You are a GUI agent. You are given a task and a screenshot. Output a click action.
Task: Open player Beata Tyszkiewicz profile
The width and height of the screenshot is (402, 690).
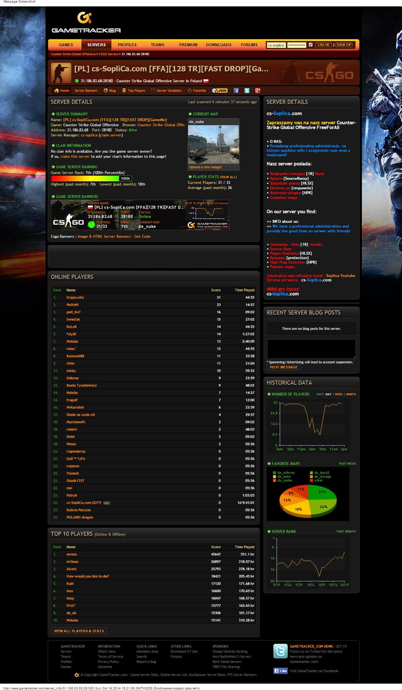[81, 385]
